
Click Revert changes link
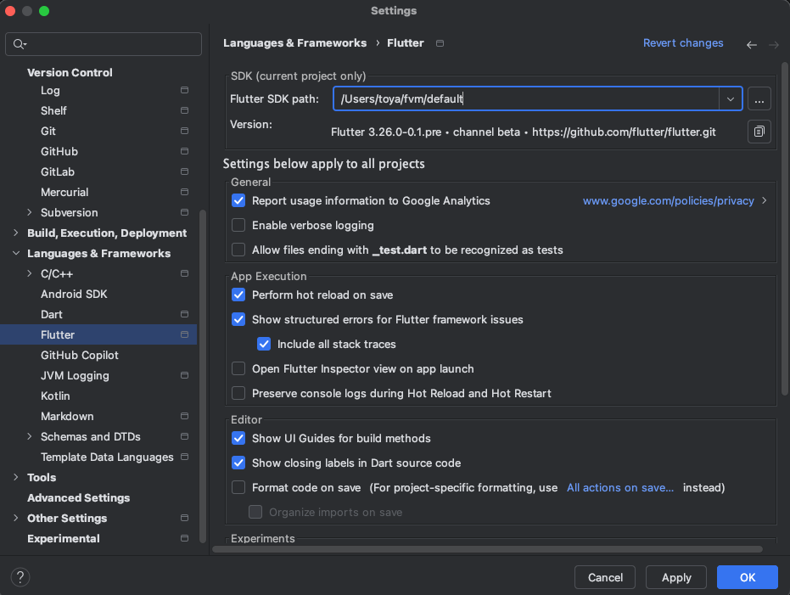pos(683,43)
